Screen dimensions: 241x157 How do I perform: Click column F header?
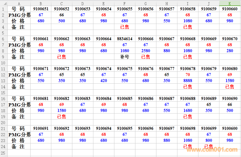click(125, 4)
